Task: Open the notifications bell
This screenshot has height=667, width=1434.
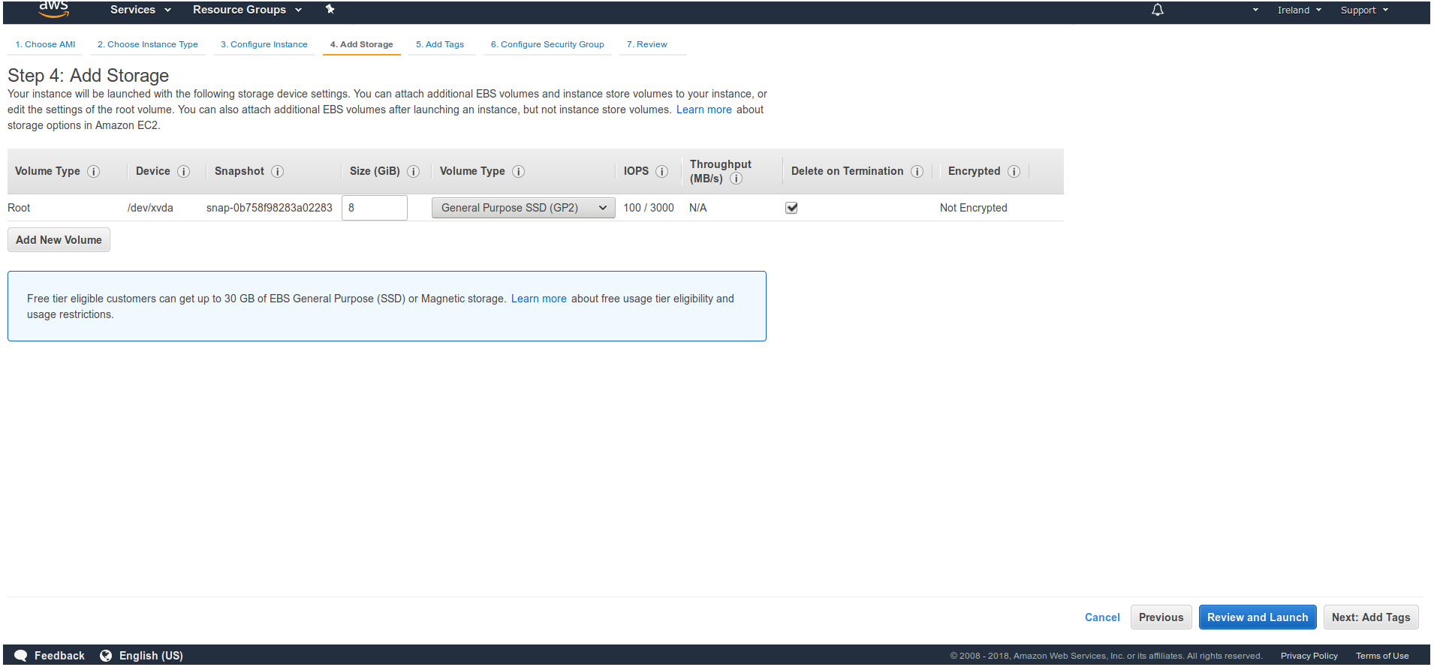Action: tap(1157, 10)
